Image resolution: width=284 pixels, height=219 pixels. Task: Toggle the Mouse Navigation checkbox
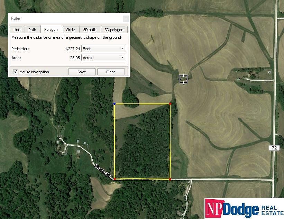pyautogui.click(x=16, y=72)
